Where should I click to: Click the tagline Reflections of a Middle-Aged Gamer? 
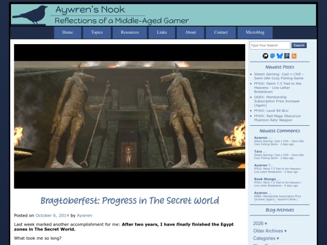[x=122, y=21]
